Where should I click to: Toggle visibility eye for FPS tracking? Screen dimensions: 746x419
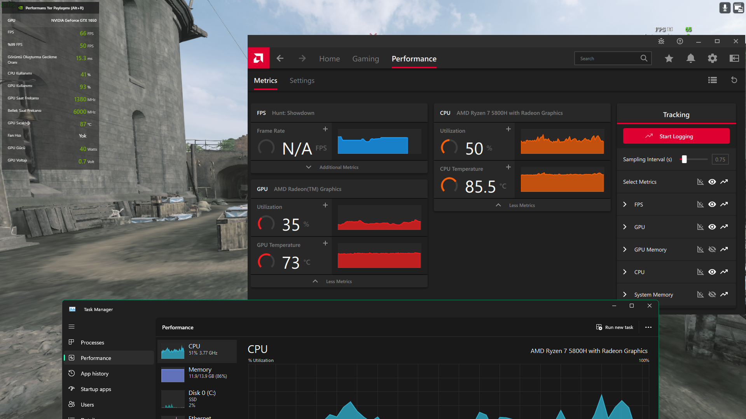tap(712, 204)
